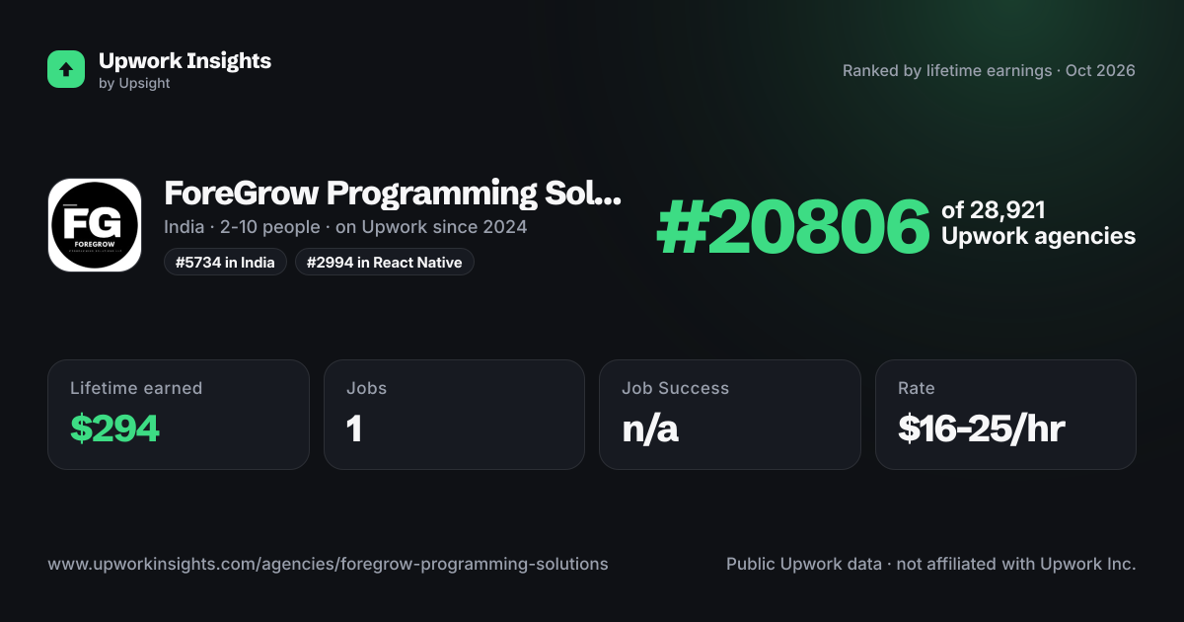
Task: Click the $16-25/hr rate value
Action: [981, 428]
